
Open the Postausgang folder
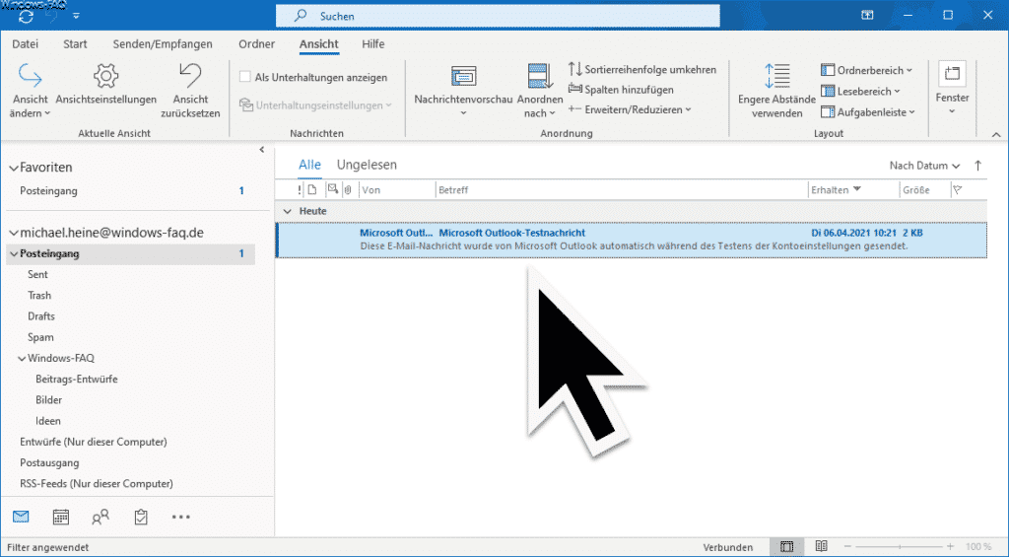(x=49, y=463)
